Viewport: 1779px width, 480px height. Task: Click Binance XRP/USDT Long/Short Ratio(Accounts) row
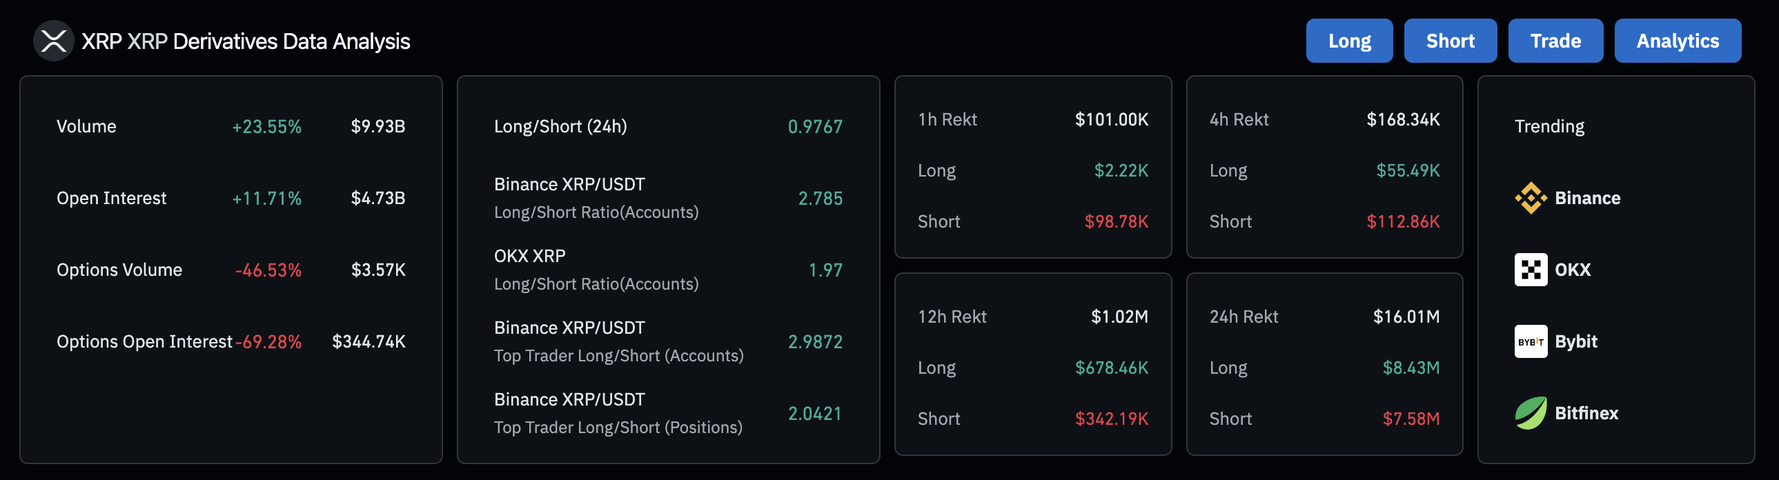[x=667, y=198]
